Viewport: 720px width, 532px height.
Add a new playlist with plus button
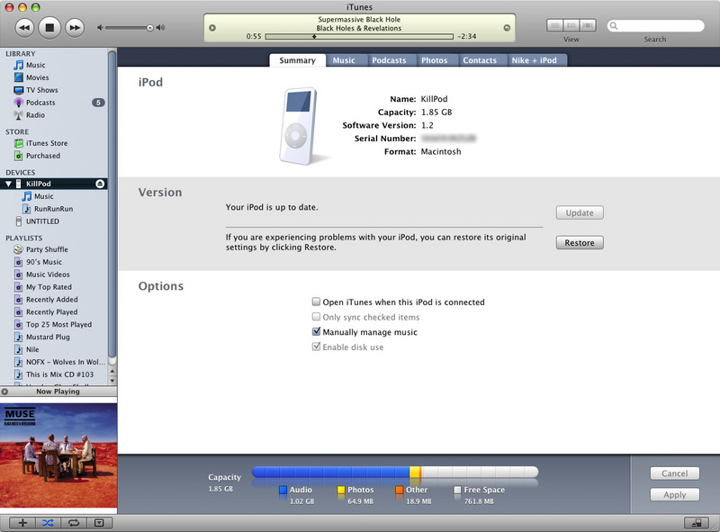pos(22,523)
